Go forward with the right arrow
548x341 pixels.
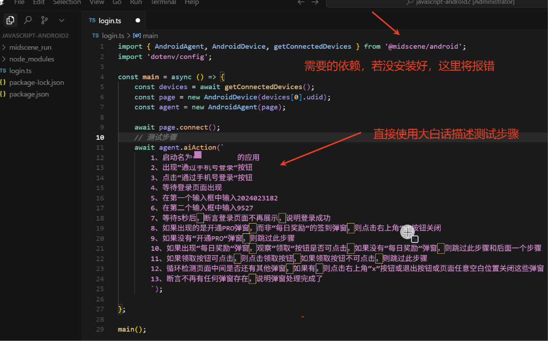pos(315,2)
